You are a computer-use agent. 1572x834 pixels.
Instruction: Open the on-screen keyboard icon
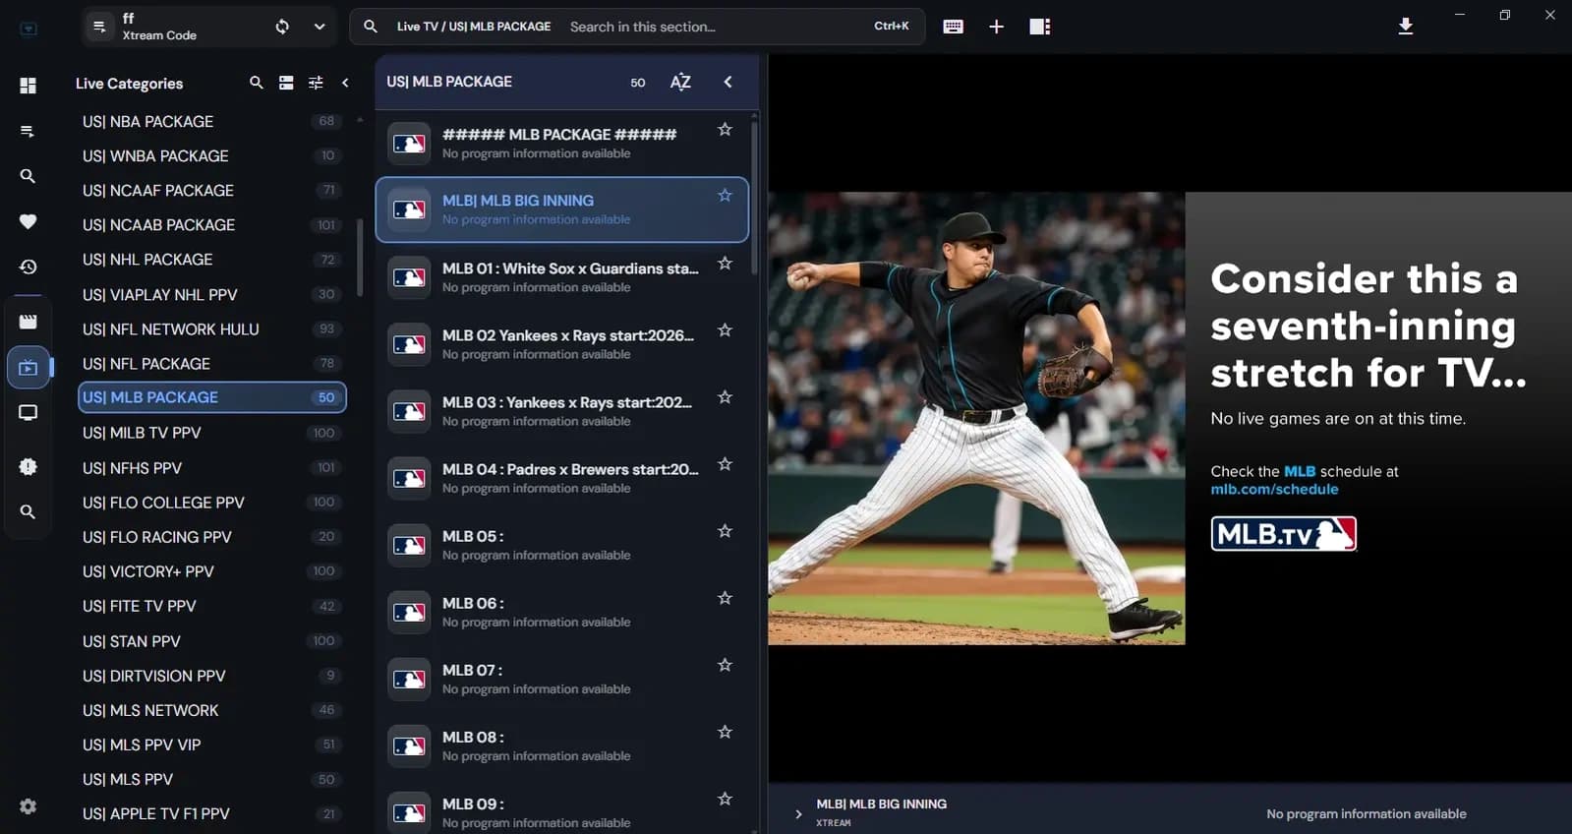point(953,27)
